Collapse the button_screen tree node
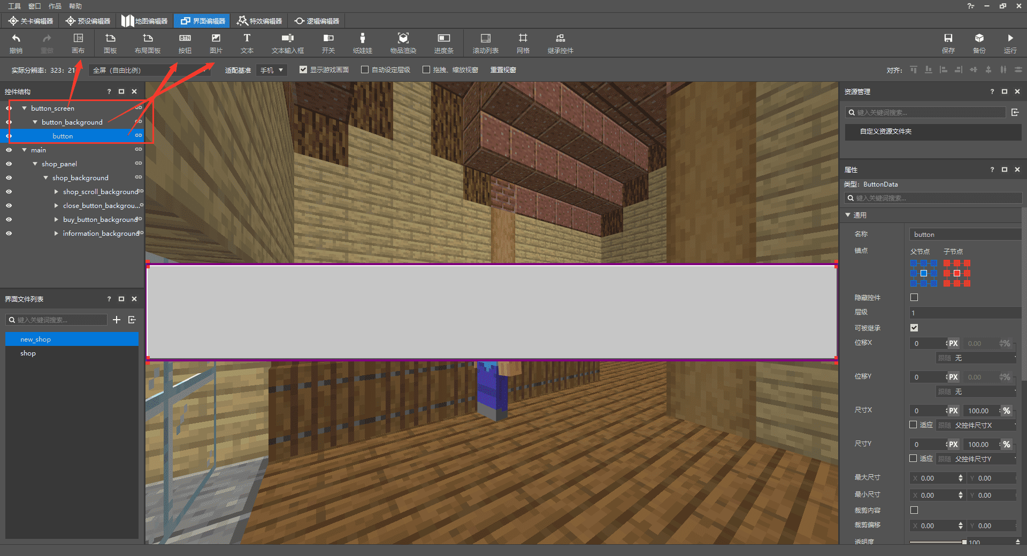The width and height of the screenshot is (1027, 556). coord(24,108)
